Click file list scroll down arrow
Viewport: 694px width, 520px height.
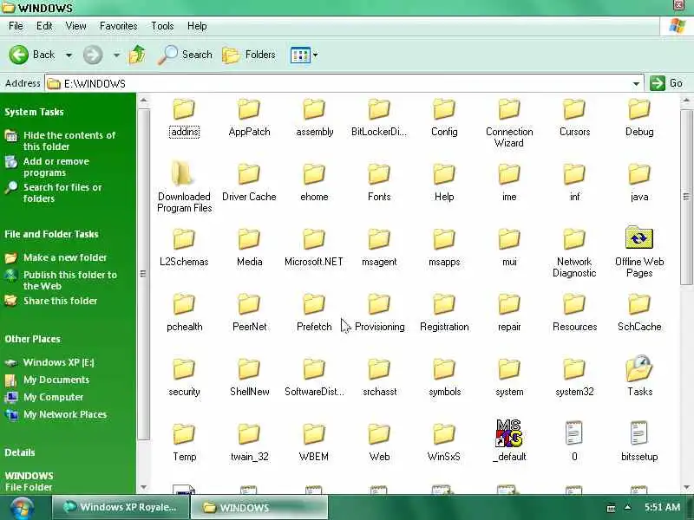[x=686, y=487]
